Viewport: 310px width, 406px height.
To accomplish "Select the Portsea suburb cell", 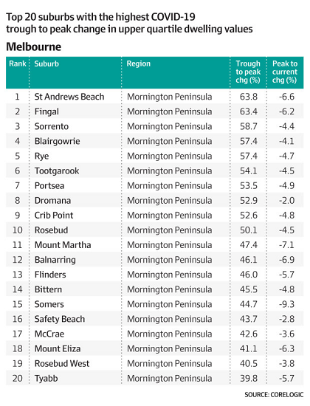I will 49,185.
